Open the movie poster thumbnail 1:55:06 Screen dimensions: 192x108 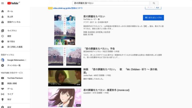(x=65, y=30)
